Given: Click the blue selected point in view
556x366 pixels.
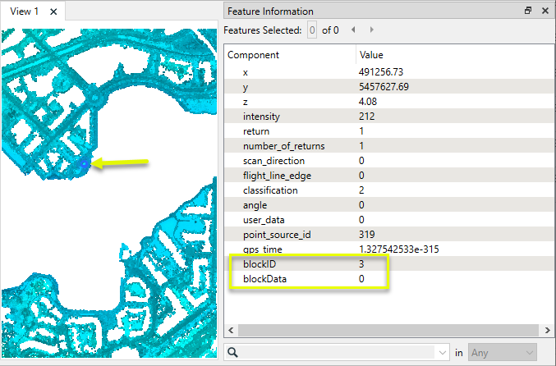Looking at the screenshot, I should 85,164.
